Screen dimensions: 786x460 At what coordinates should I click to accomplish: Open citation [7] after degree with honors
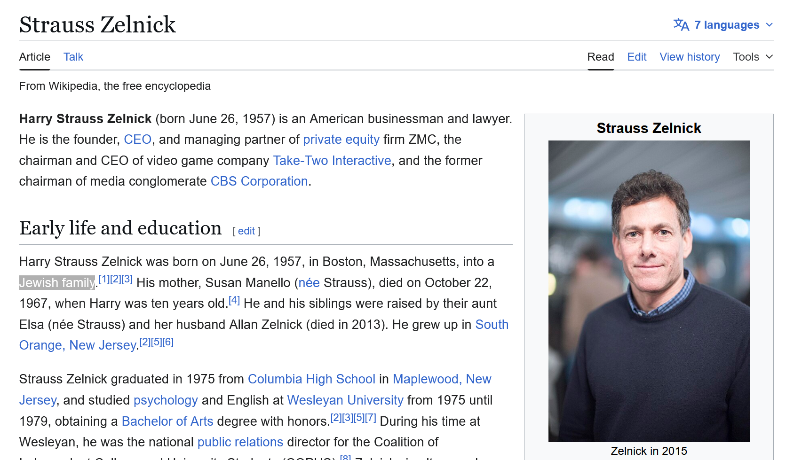[371, 418]
